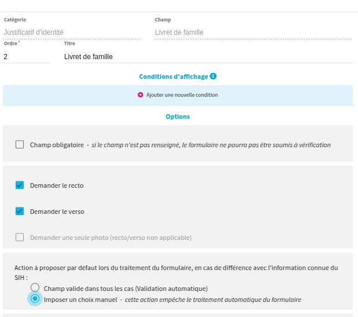Open the 'Ajouter une nouvelle condition' link
The height and width of the screenshot is (317, 358).
(182, 95)
